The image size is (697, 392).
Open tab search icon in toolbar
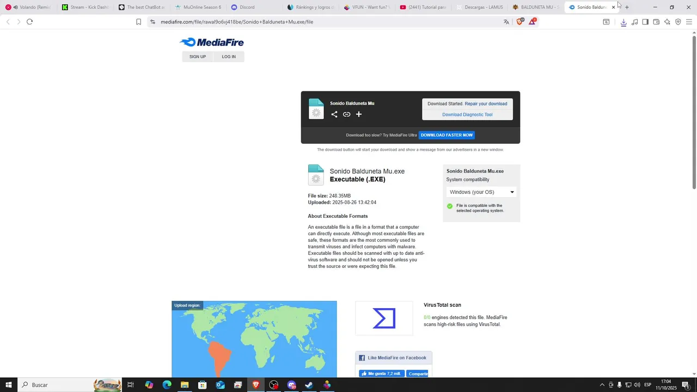[x=606, y=22]
